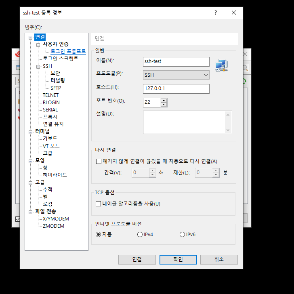Increase the port number with up arrow
The width and height of the screenshot is (294, 294).
(164, 101)
